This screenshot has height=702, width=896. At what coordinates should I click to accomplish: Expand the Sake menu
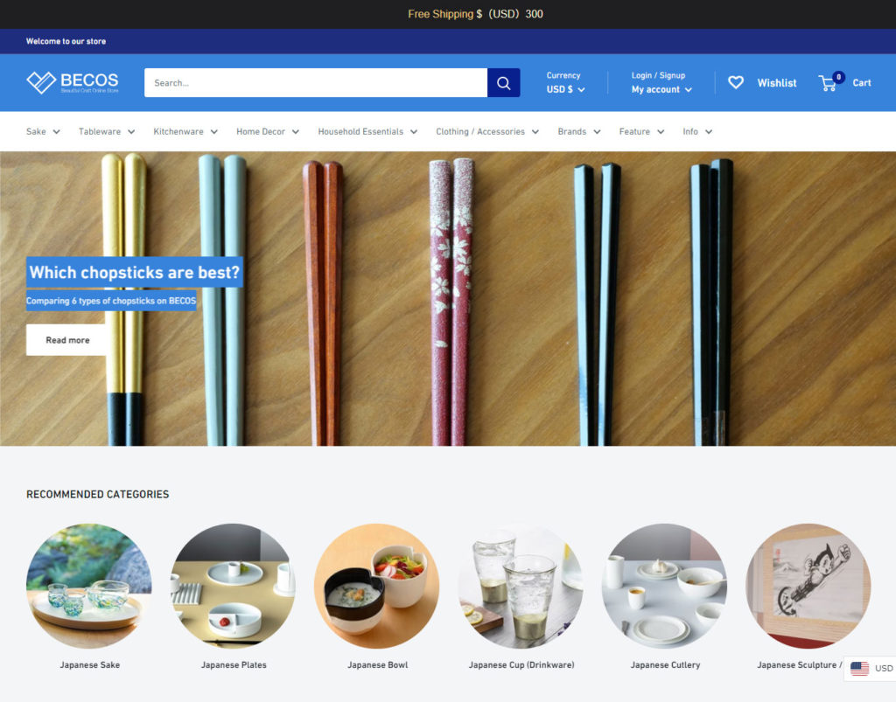(43, 132)
